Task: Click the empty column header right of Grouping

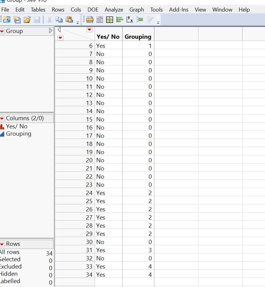Action: [x=176, y=34]
